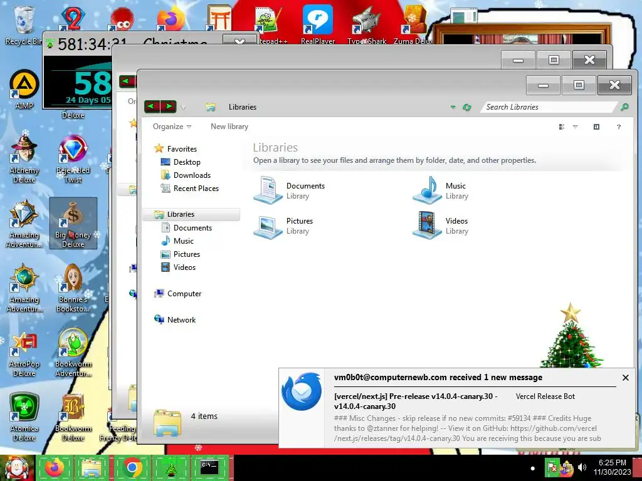Open Typer Shark desktop shortcut
Screen dimensions: 642x481
point(367,24)
